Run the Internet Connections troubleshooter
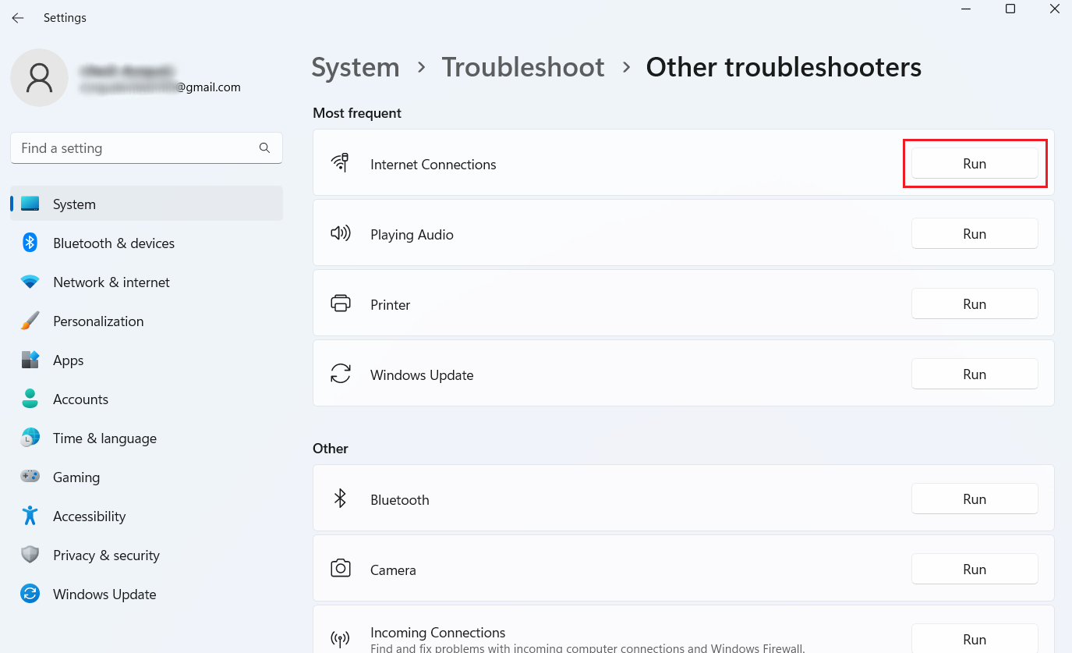 point(975,164)
